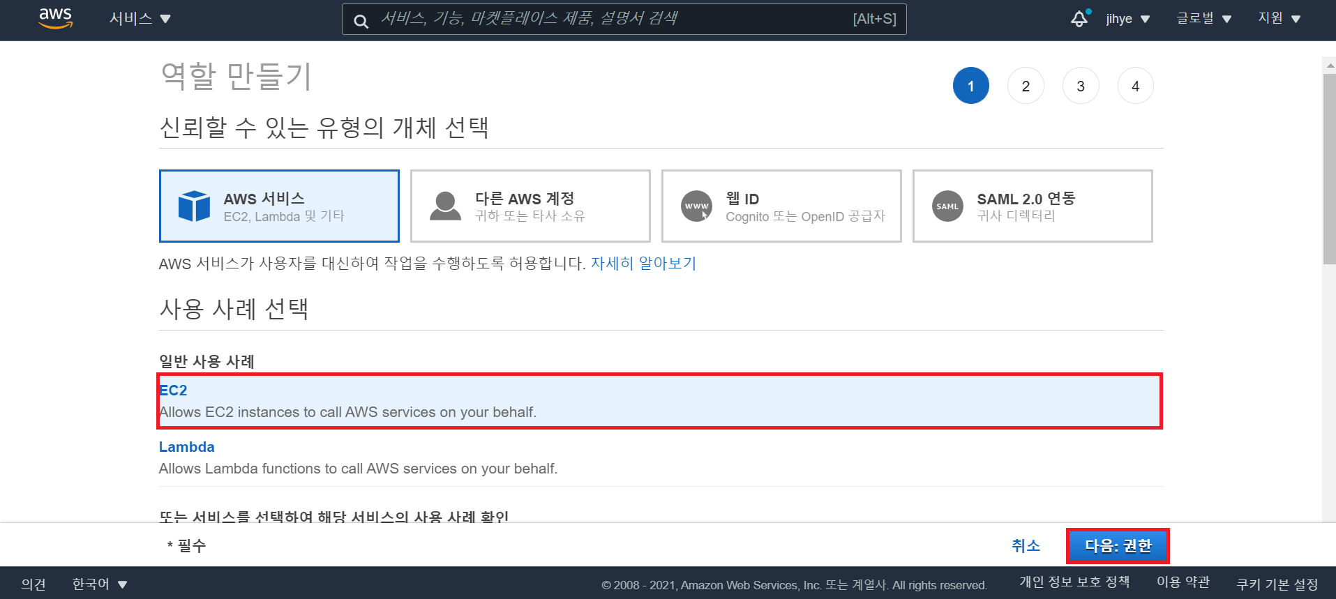1336x599 pixels.
Task: Go to wizard step 3 circle
Action: [1081, 86]
